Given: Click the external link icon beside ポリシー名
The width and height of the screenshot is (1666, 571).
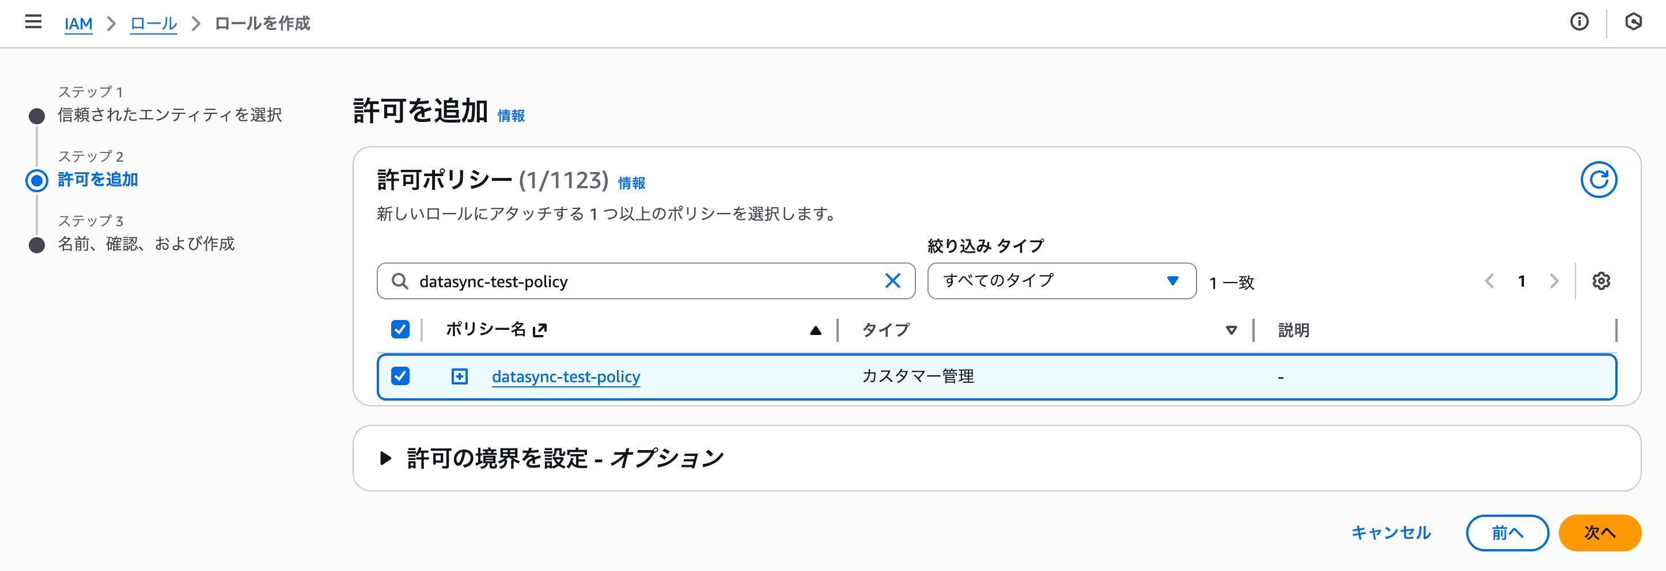Looking at the screenshot, I should pos(539,331).
